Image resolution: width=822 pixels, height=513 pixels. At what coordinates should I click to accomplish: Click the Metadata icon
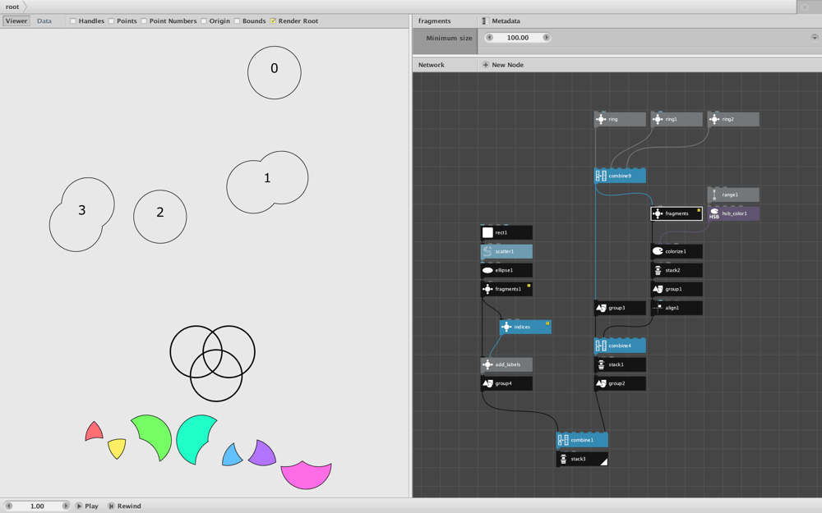coord(486,21)
